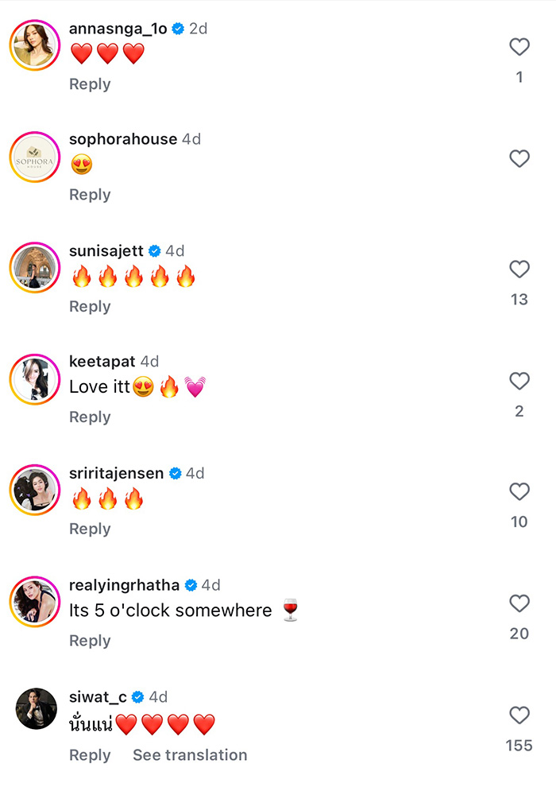Like siwat_c's comment

[519, 715]
